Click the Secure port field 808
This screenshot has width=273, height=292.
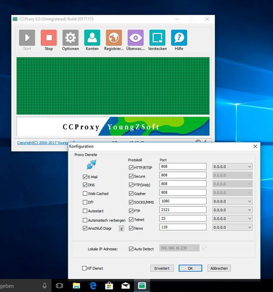183,175
